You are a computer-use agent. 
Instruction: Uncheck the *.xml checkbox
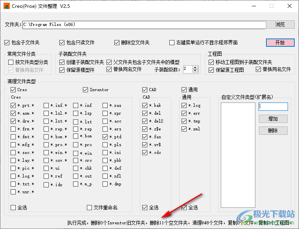(184, 129)
